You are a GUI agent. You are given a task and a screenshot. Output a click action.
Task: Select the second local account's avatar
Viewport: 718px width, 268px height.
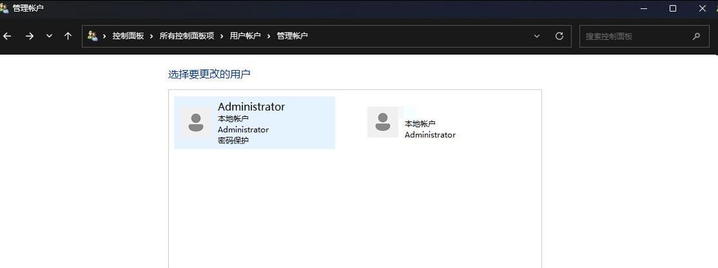click(383, 122)
